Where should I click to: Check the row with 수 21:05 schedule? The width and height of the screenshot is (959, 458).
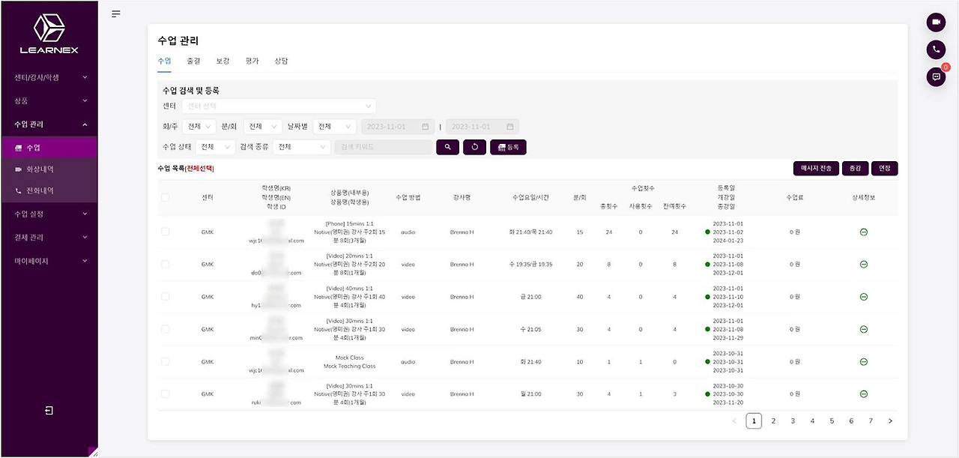click(x=165, y=329)
